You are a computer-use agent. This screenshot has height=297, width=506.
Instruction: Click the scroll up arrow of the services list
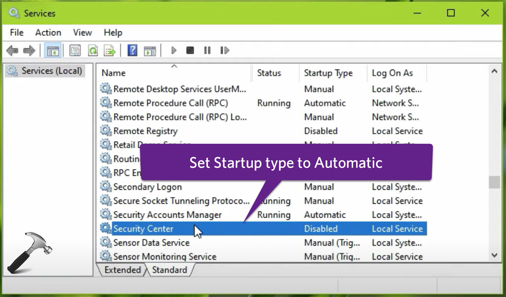pyautogui.click(x=494, y=71)
